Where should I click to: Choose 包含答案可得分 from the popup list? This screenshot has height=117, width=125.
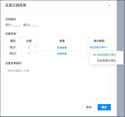click(x=106, y=61)
